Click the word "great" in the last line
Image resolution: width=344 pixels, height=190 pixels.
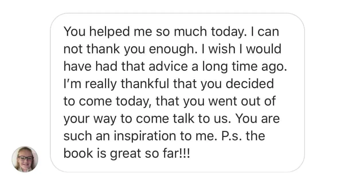click(121, 154)
